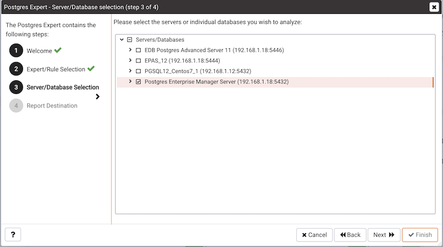The width and height of the screenshot is (443, 247).
Task: Expand the PGSQL12_Centos7_1 server node
Action: [130, 71]
